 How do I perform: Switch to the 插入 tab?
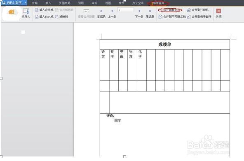48,3
